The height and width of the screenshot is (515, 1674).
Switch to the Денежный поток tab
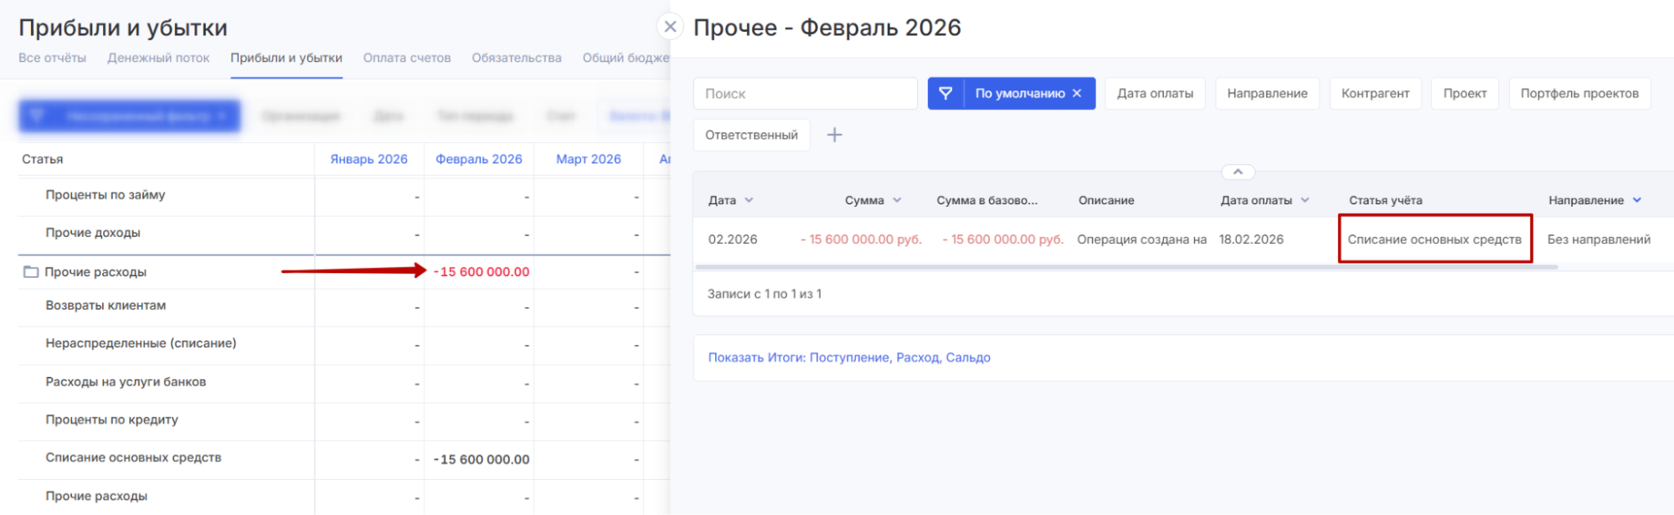click(158, 58)
